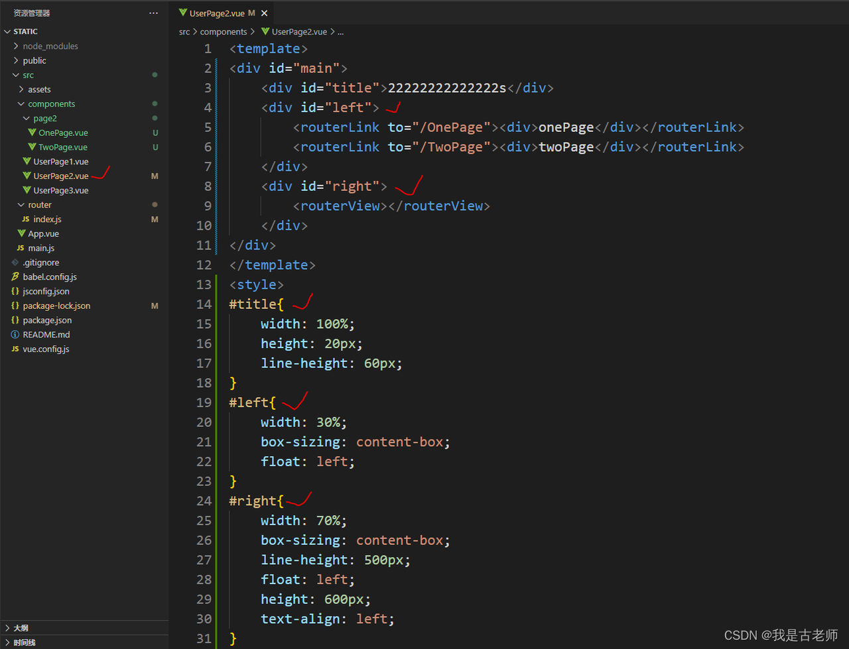The height and width of the screenshot is (649, 849).
Task: Click the Babel icon beside babel.config.js
Action: tap(15, 277)
